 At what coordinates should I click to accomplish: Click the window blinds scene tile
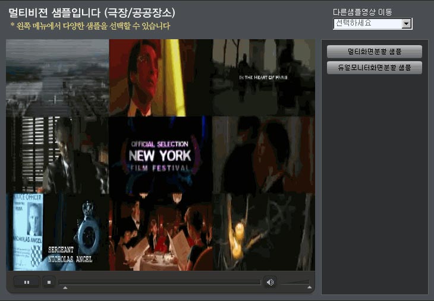click(x=57, y=155)
